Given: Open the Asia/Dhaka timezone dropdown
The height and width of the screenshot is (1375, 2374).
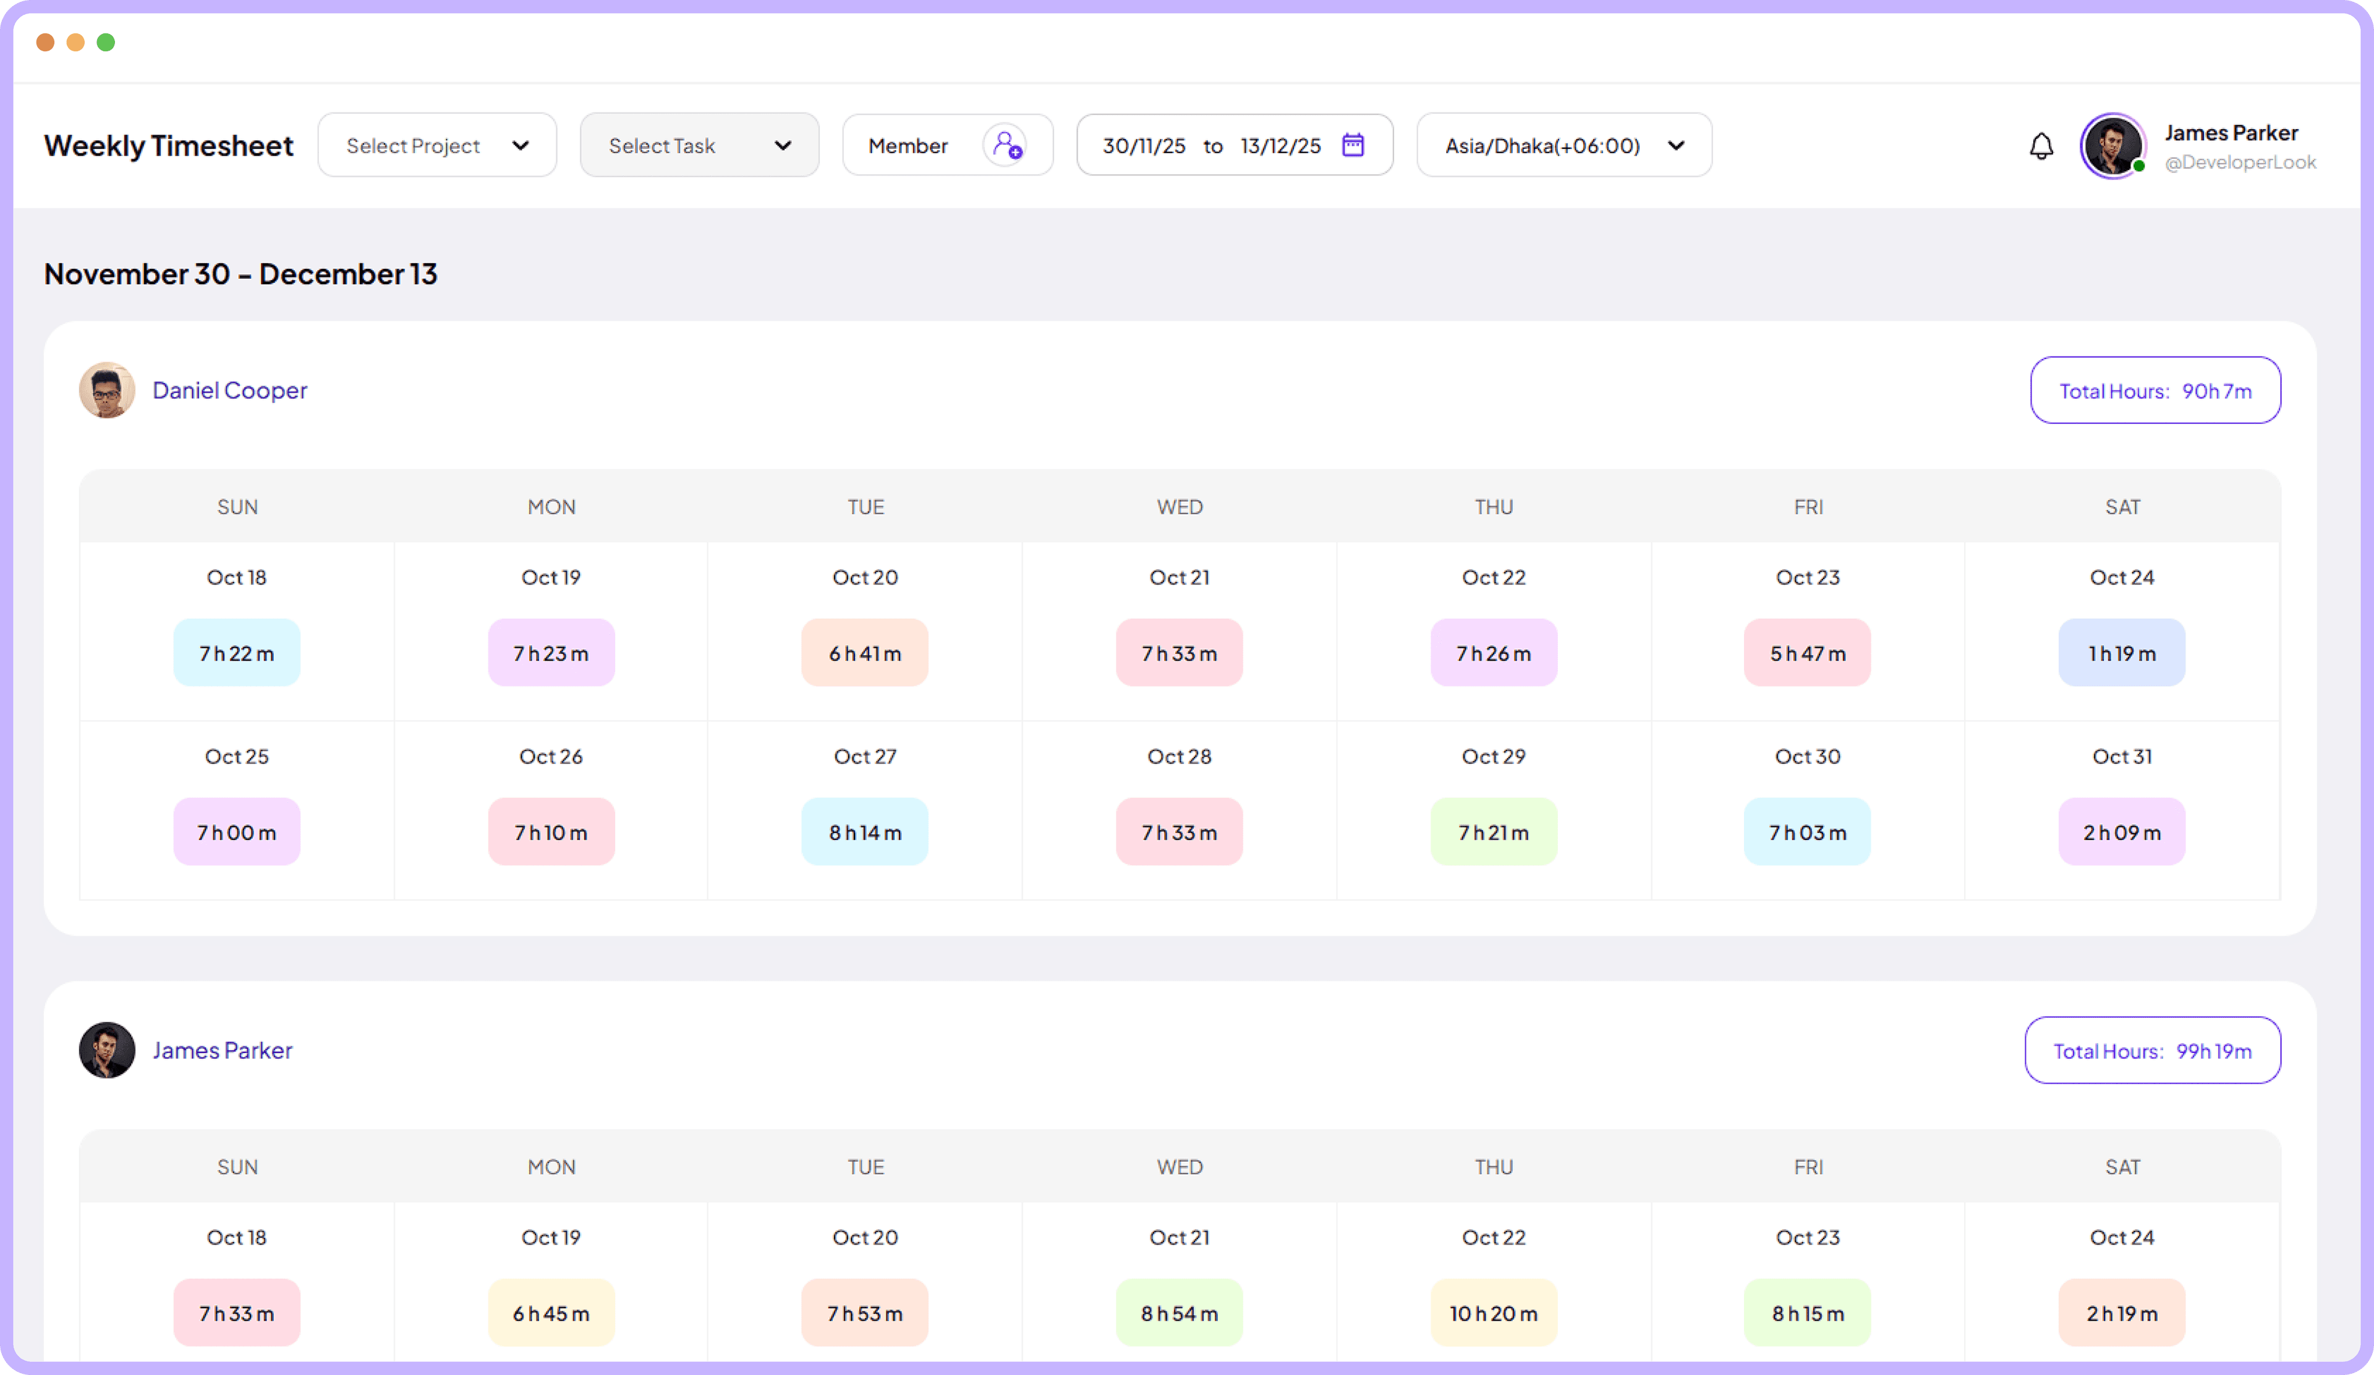Looking at the screenshot, I should pos(1563,145).
